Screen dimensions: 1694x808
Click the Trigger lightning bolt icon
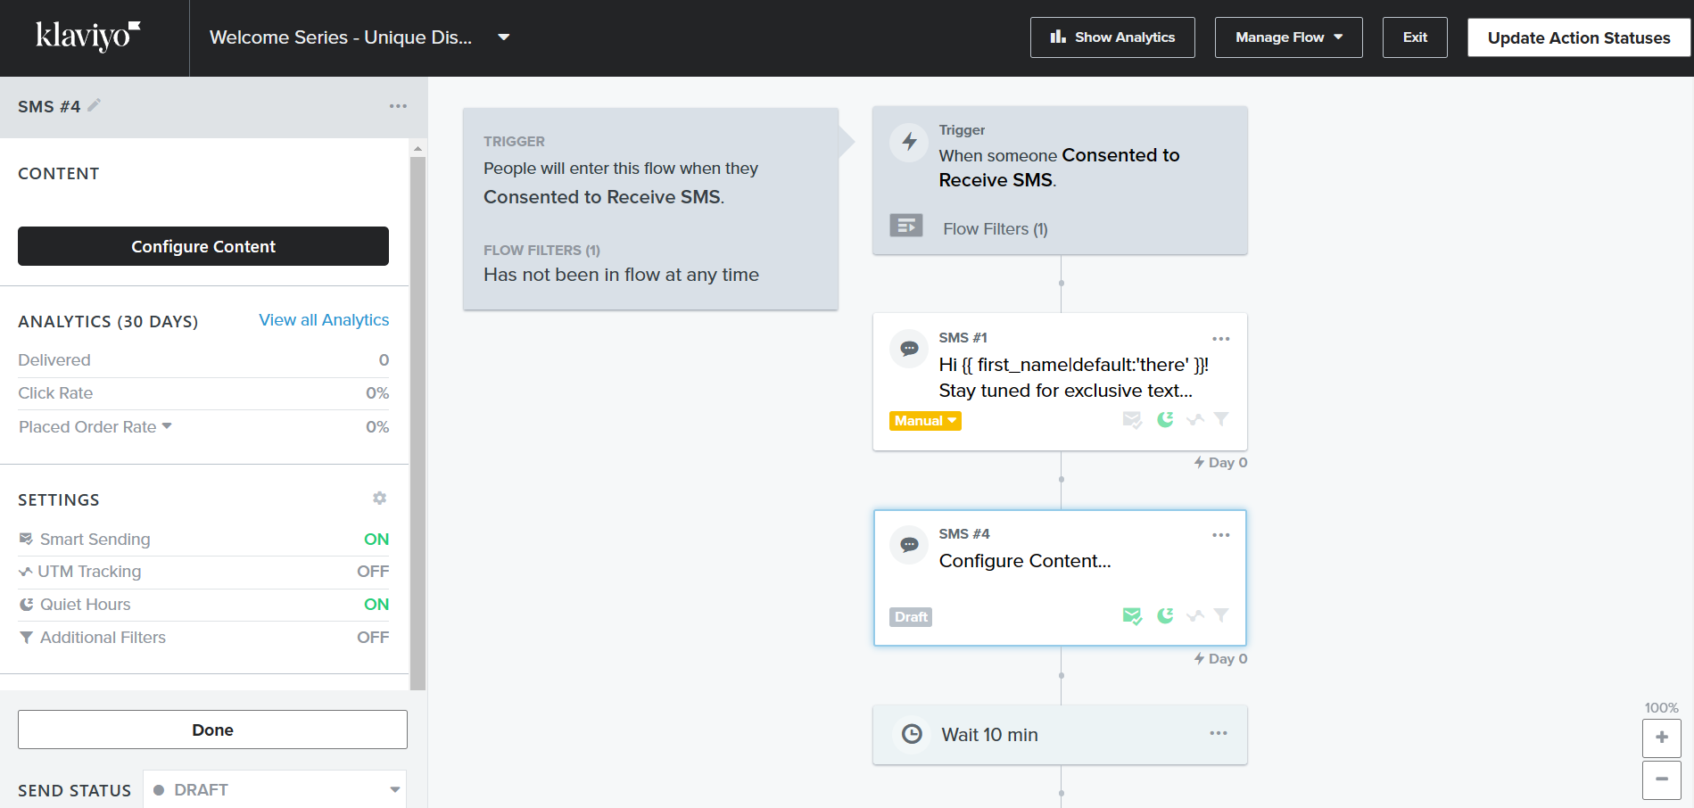(x=909, y=141)
